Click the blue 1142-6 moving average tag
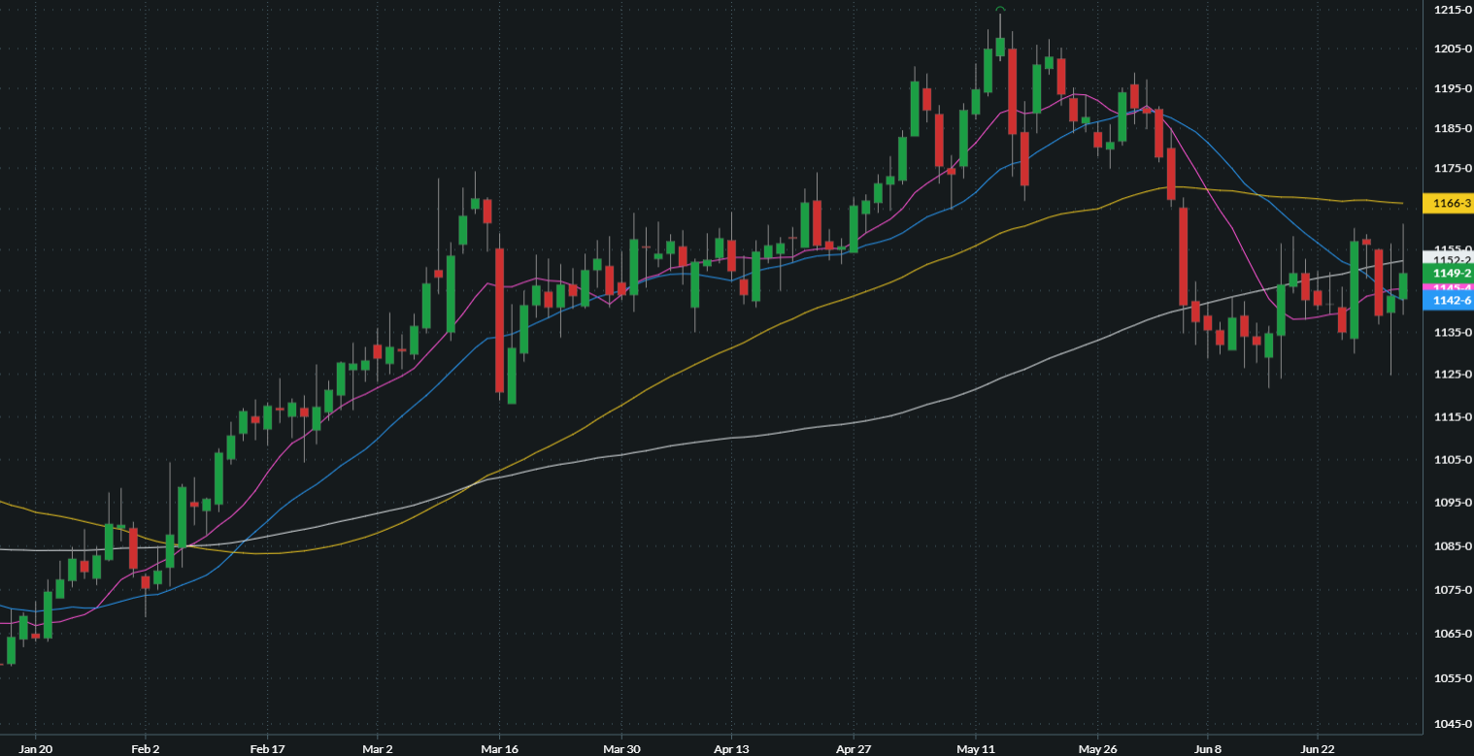The height and width of the screenshot is (756, 1474). coord(1447,301)
